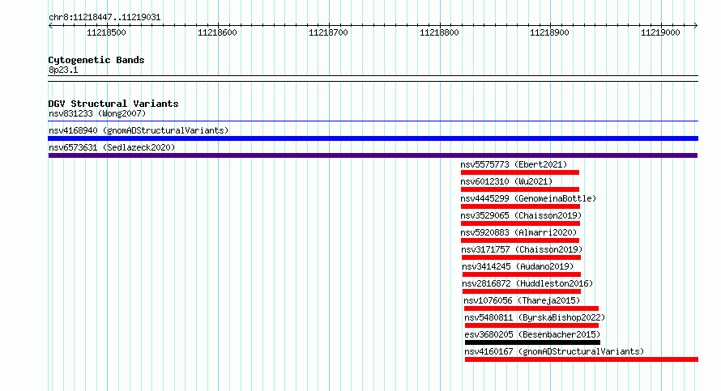The image size is (721, 391).
Task: Click the DGV Structural Variants track title
Action: tap(113, 104)
